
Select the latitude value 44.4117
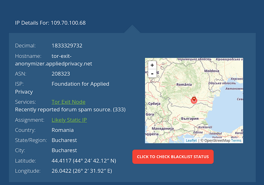click(61, 161)
